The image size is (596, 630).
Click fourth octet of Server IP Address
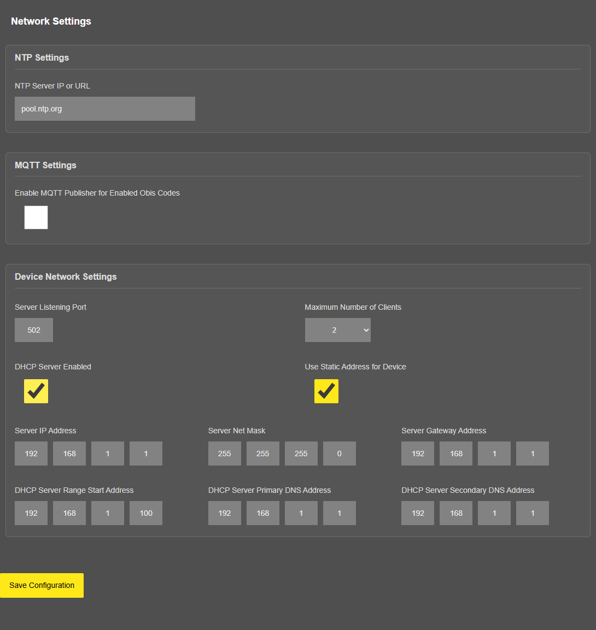(146, 453)
